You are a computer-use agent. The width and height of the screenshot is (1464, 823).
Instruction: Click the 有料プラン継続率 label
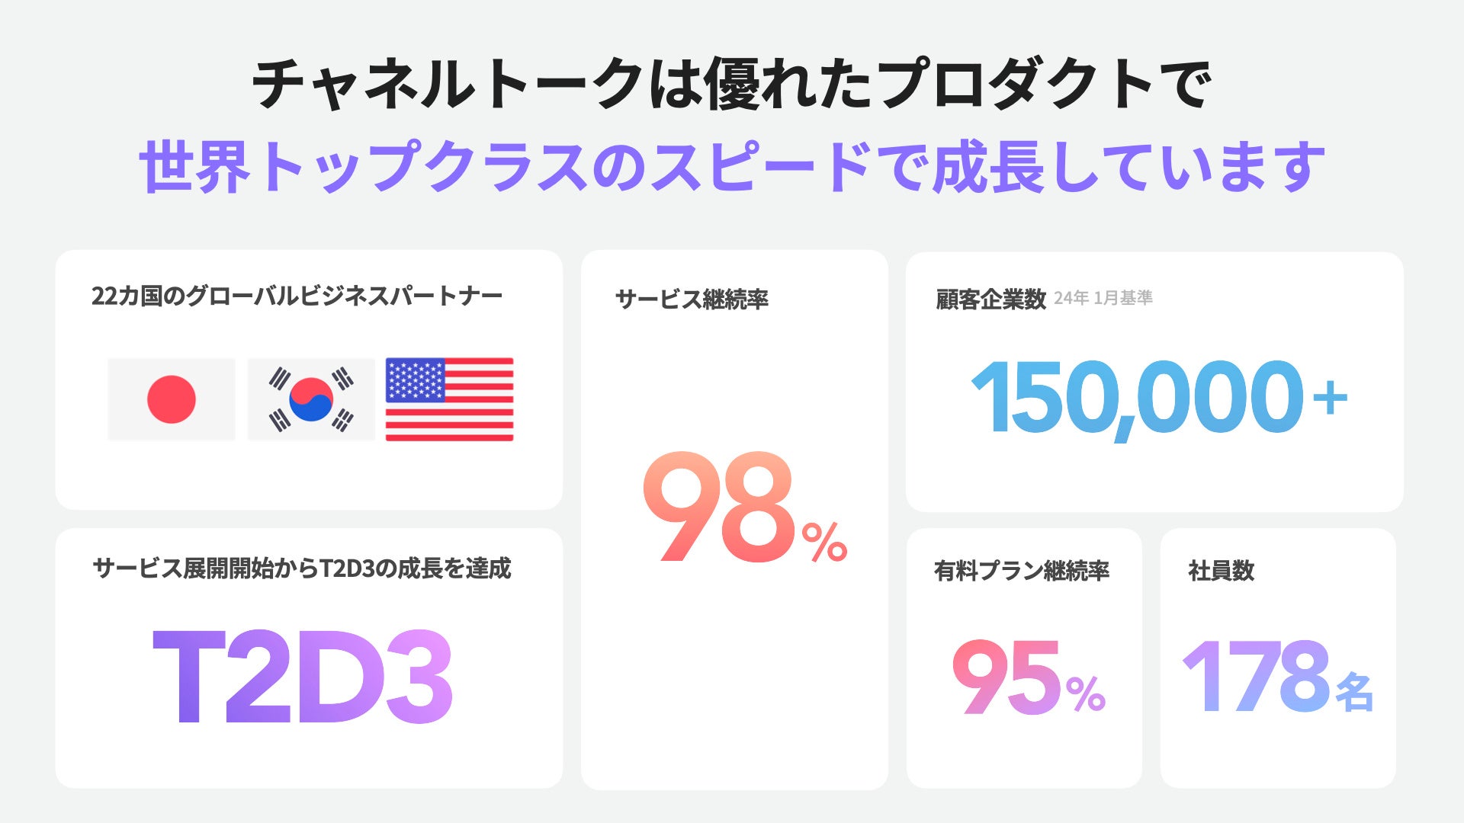(1021, 571)
